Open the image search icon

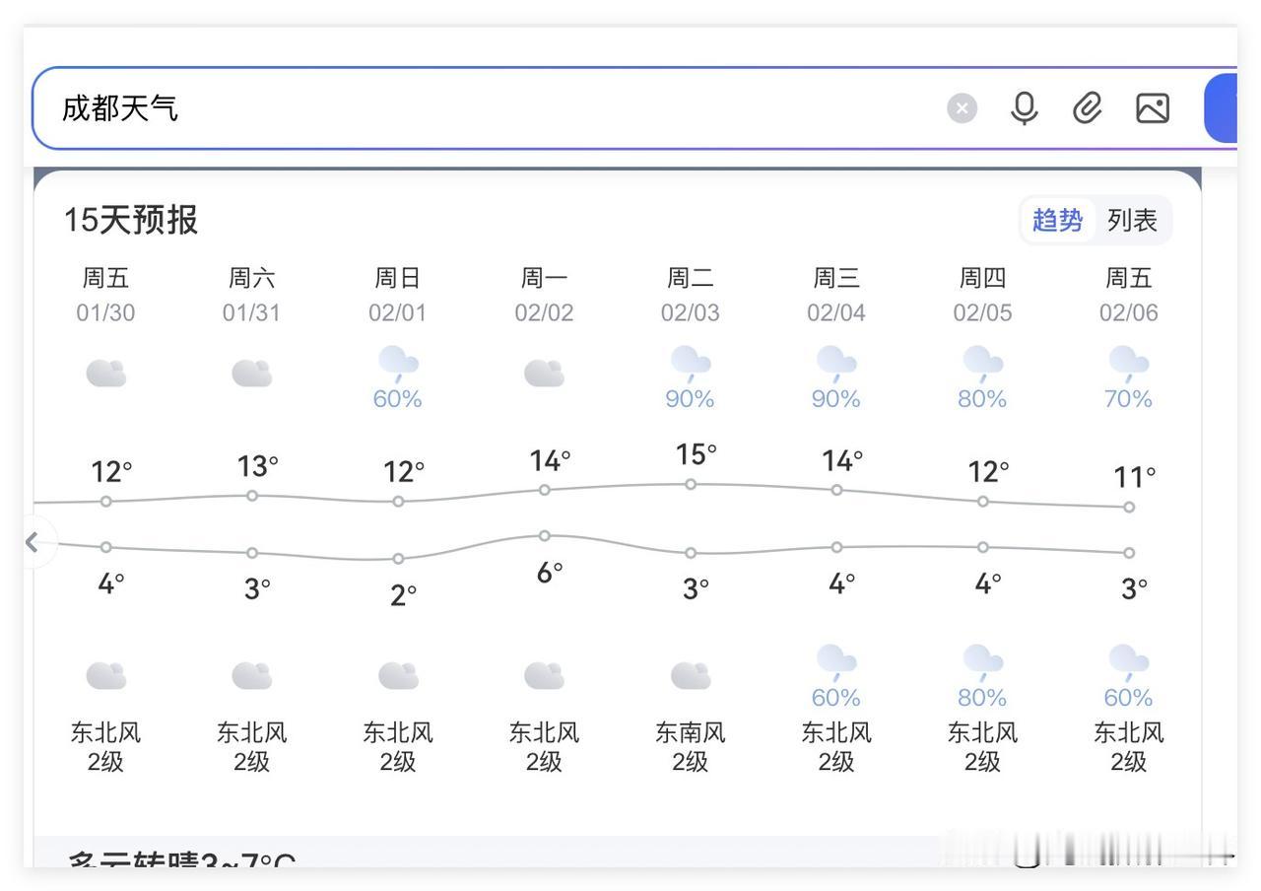point(1153,107)
